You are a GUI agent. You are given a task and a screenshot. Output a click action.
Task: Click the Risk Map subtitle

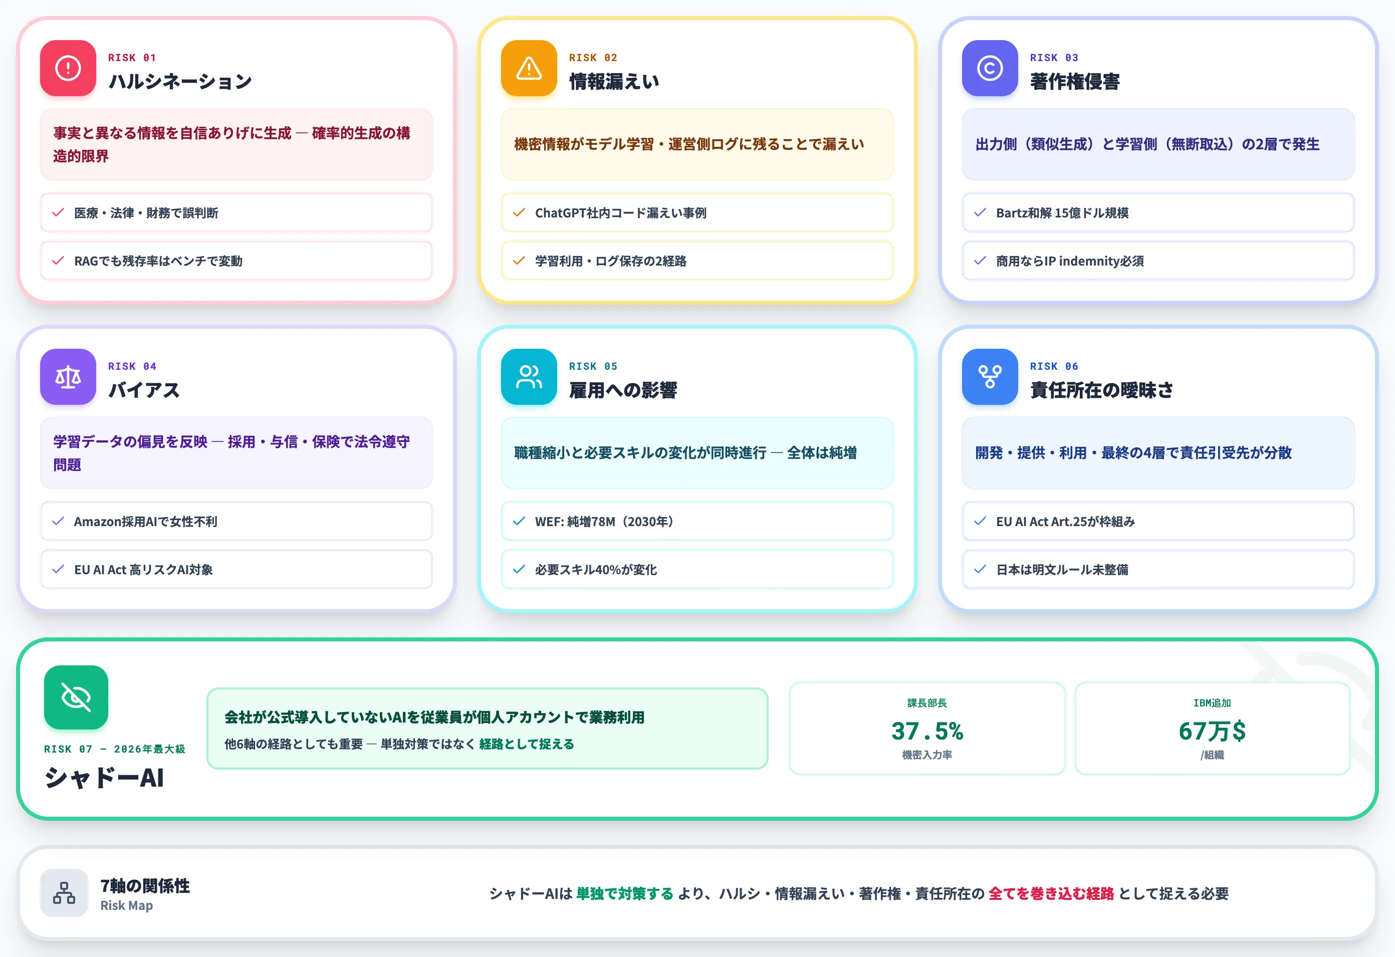coord(127,905)
